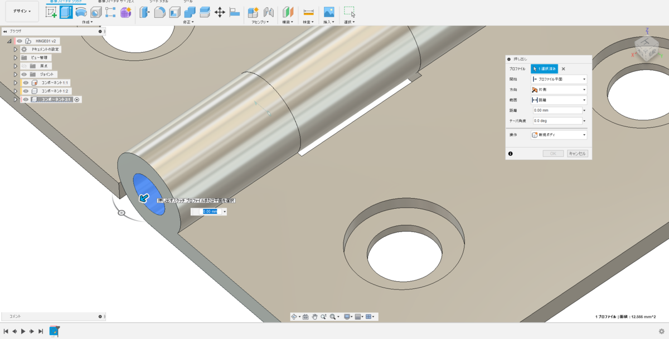This screenshot has width=669, height=339.
Task: Select the Create Sketch tool icon
Action: pyautogui.click(x=51, y=12)
